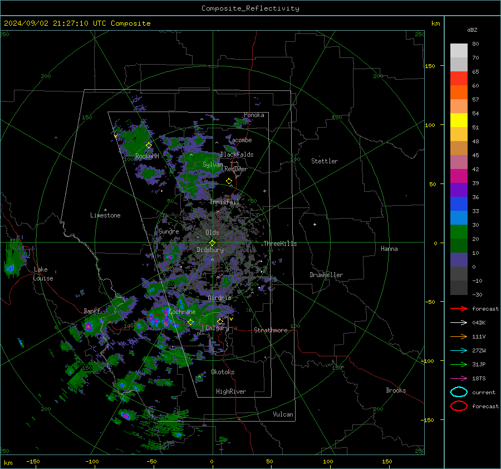This screenshot has height=469, width=501.
Task: Click the Drumheller city label
Action: [326, 275]
